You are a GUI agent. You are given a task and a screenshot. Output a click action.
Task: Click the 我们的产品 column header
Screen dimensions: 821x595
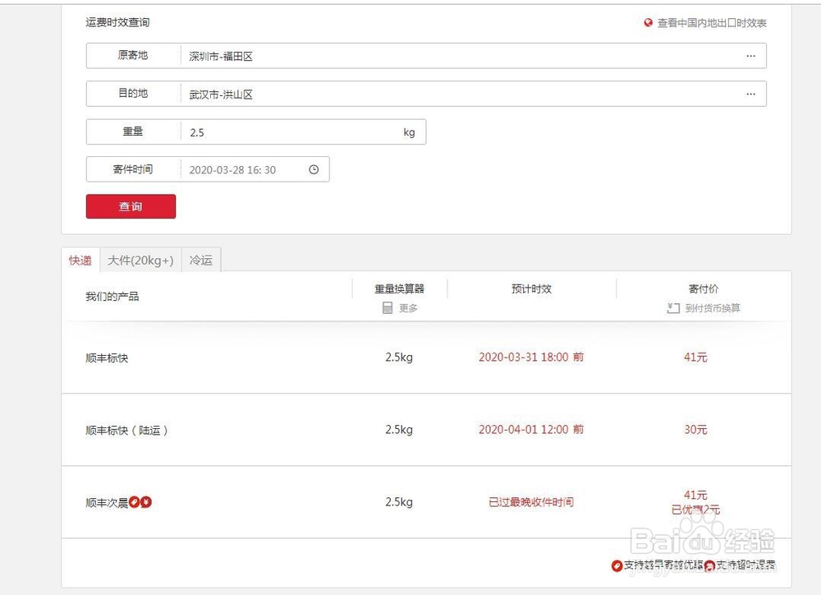pyautogui.click(x=112, y=296)
